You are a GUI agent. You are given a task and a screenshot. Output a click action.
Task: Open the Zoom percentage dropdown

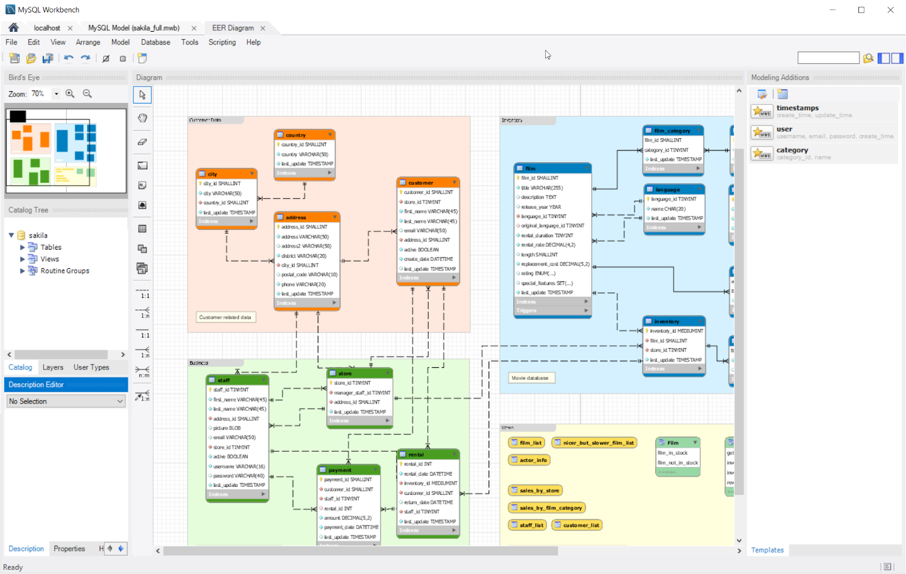point(55,93)
